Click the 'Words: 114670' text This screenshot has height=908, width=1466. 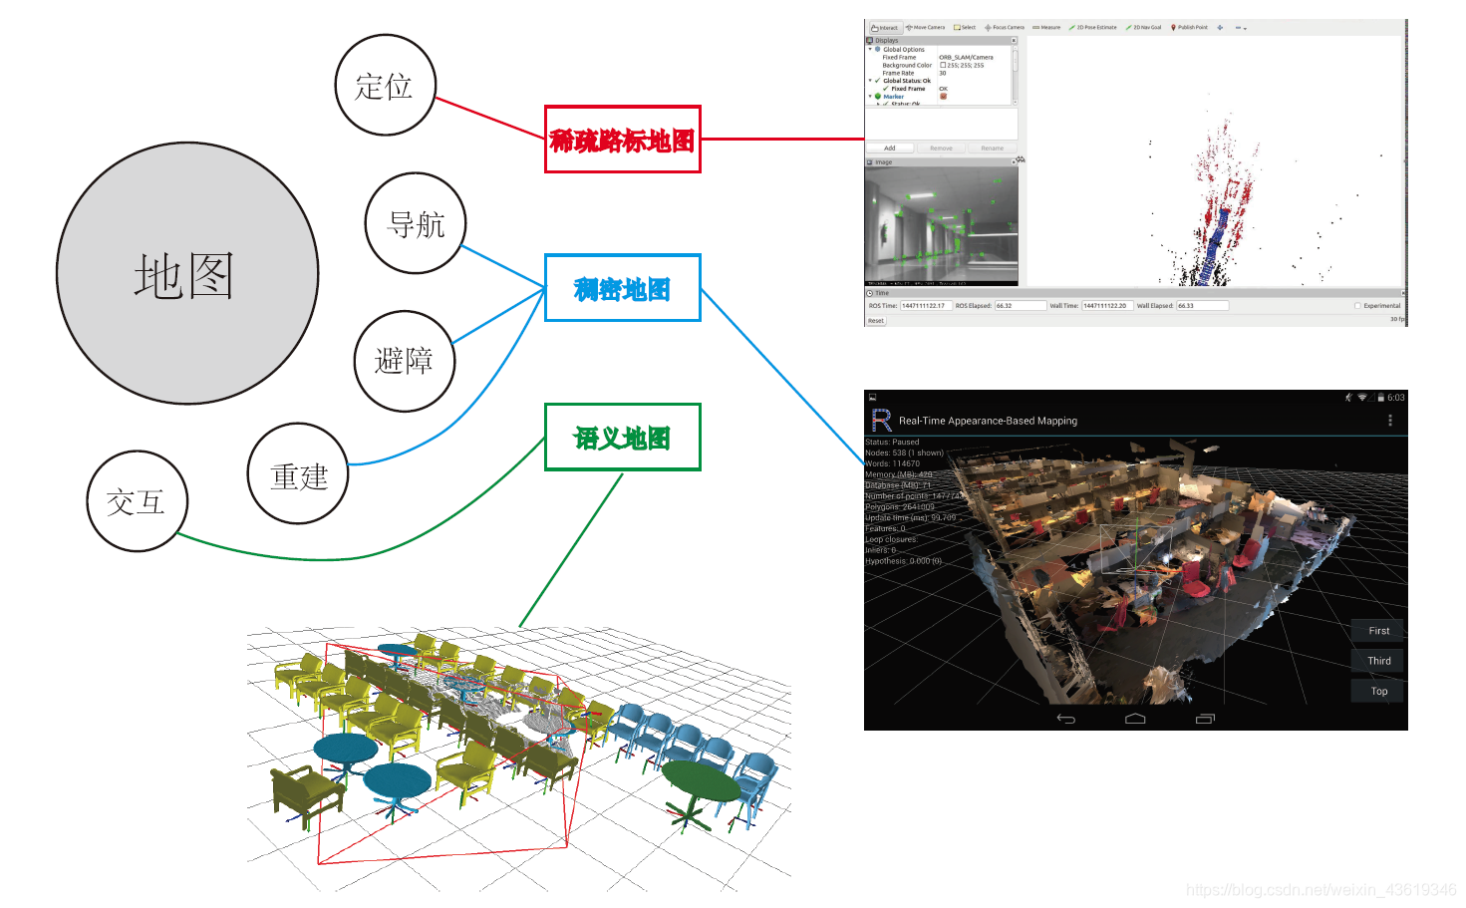tap(892, 463)
